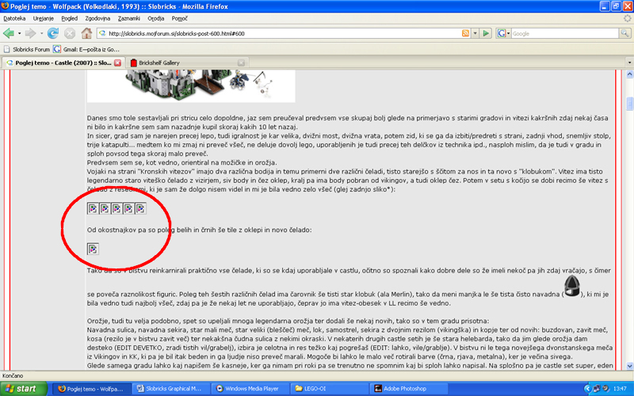Click into the URL address field

point(279,33)
